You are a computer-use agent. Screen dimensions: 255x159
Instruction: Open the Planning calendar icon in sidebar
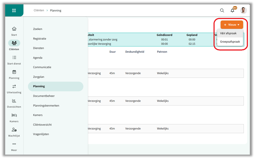click(x=14, y=72)
